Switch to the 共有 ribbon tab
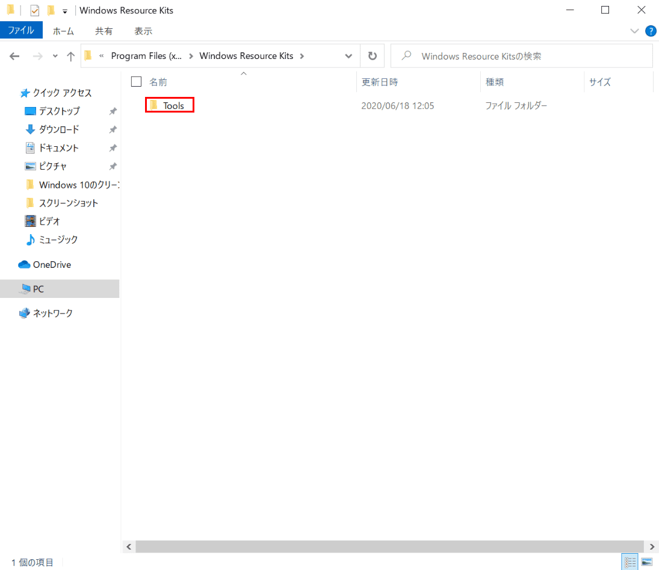The image size is (659, 570). (104, 31)
